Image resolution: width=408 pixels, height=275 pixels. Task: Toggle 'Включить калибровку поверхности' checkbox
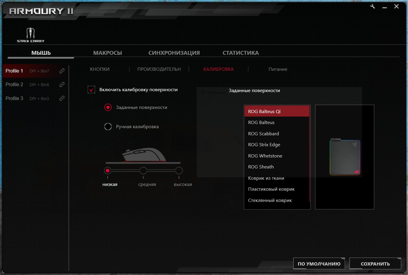pyautogui.click(x=91, y=89)
